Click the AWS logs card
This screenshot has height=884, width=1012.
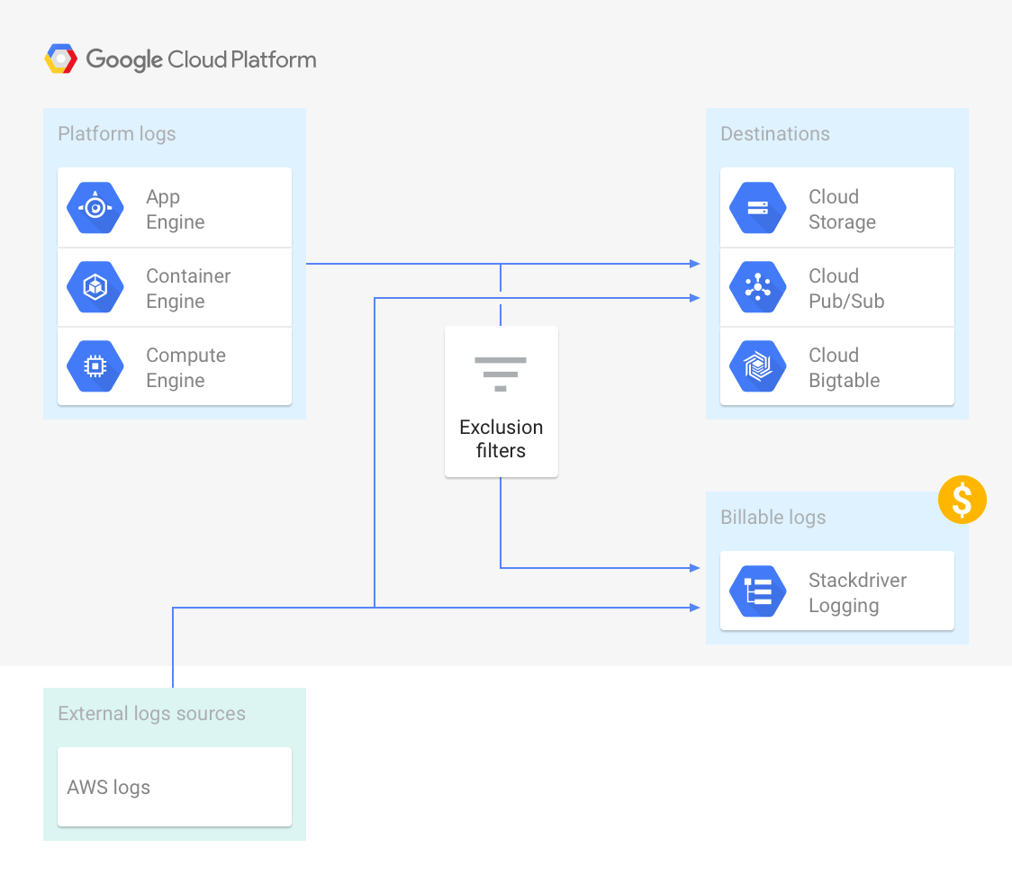tap(175, 787)
